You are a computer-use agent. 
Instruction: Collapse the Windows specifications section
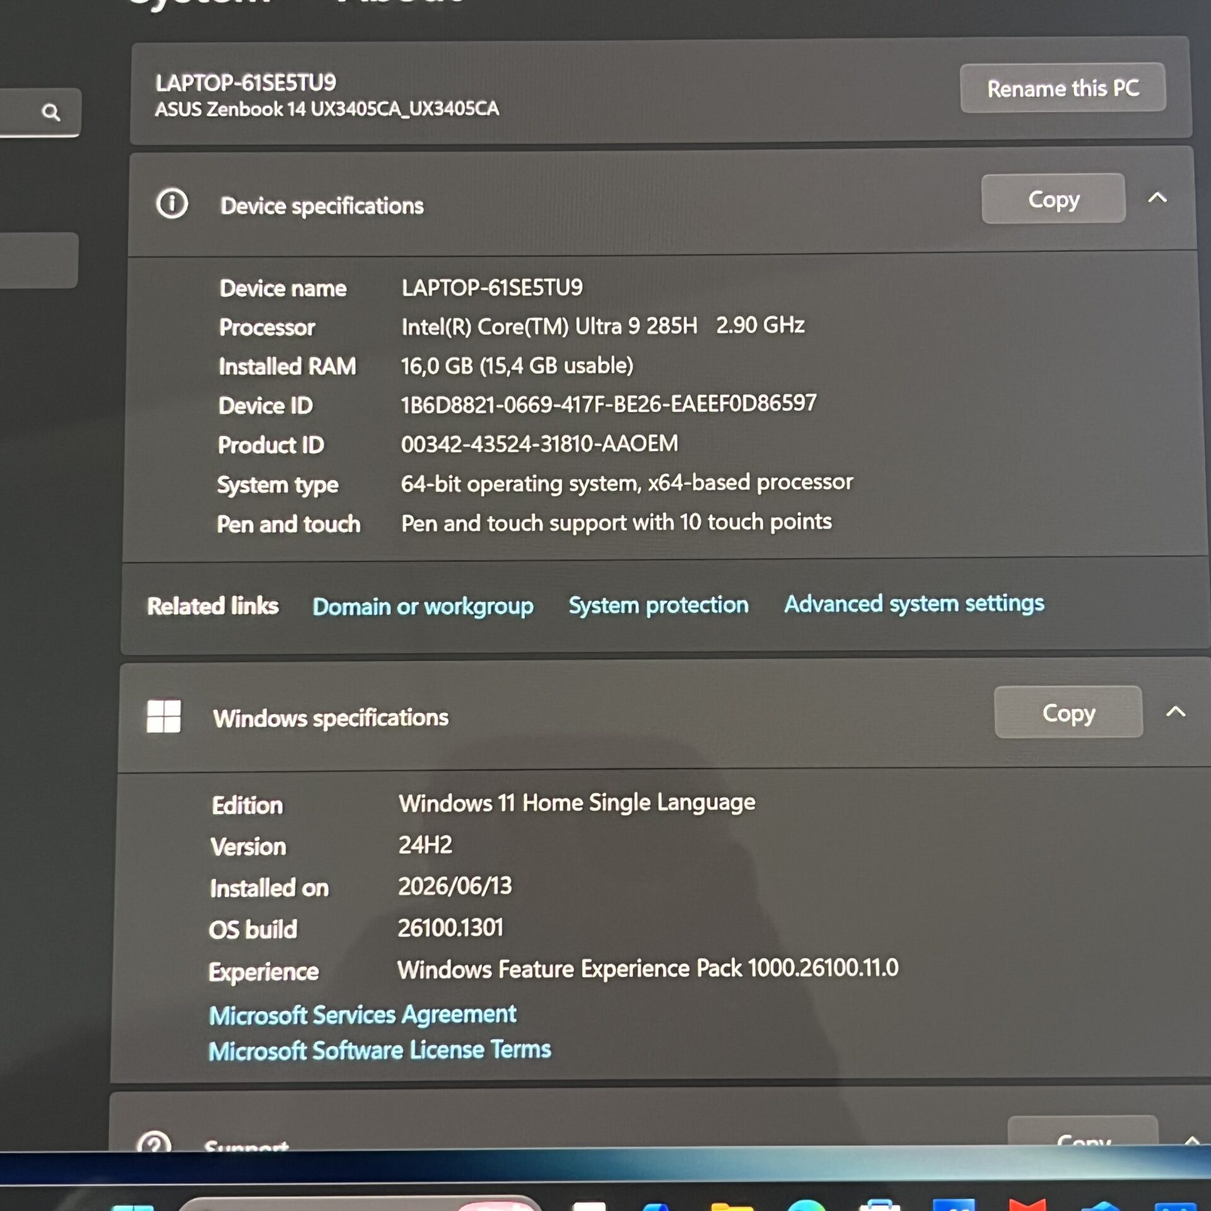[1175, 711]
